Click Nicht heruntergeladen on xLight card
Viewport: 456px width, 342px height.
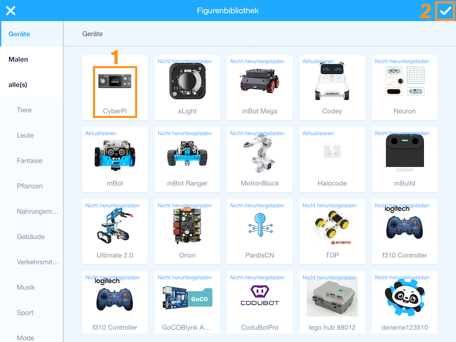(x=185, y=61)
